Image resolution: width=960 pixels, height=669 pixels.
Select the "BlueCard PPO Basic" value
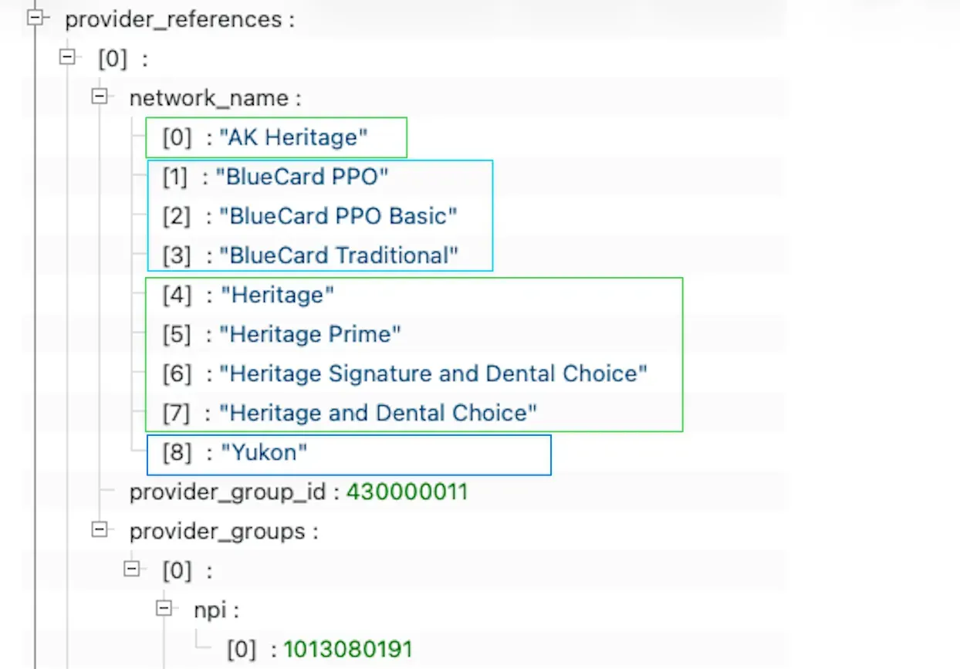pos(337,215)
